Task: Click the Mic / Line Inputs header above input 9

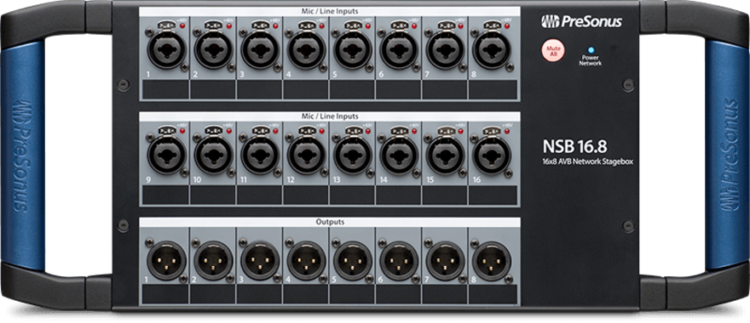Action: [x=330, y=116]
